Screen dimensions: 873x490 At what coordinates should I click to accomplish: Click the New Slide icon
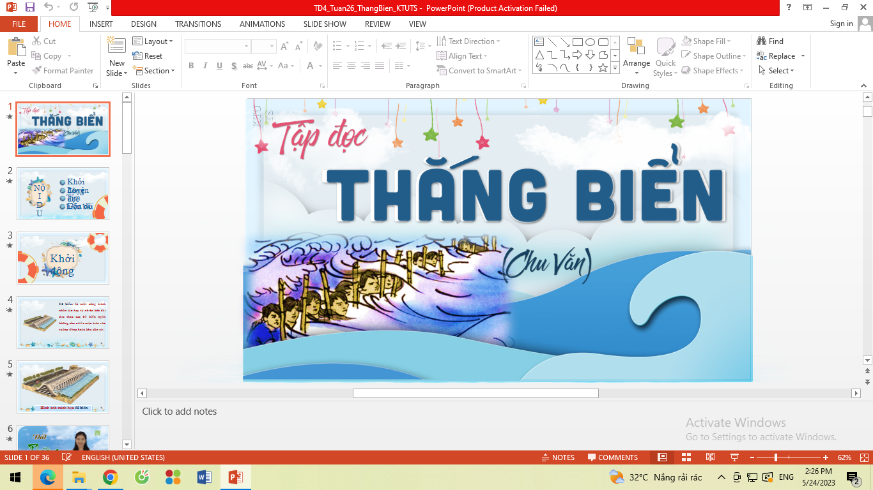coord(116,46)
